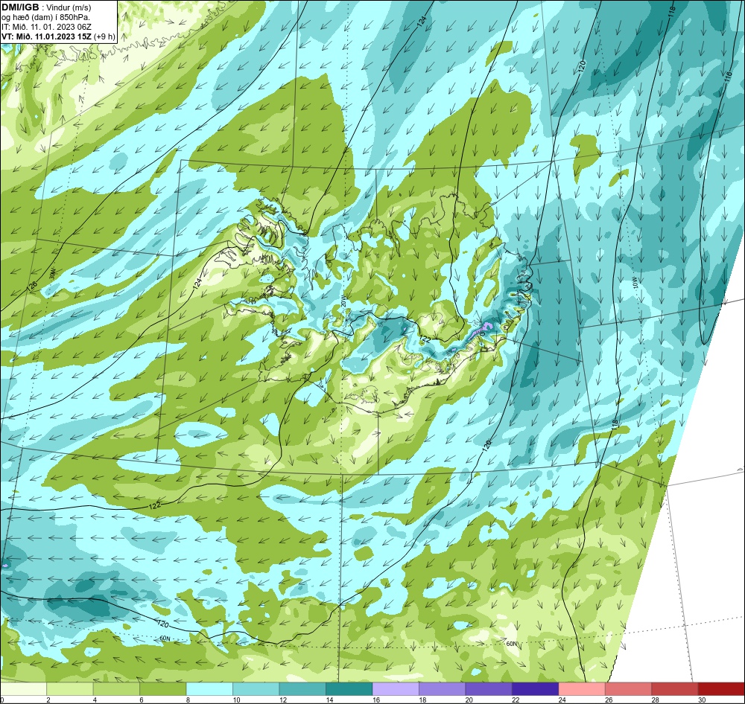Image resolution: width=745 pixels, height=704 pixels.
Task: Click the 6–8 m/s green legend swatch
Action: tap(163, 688)
